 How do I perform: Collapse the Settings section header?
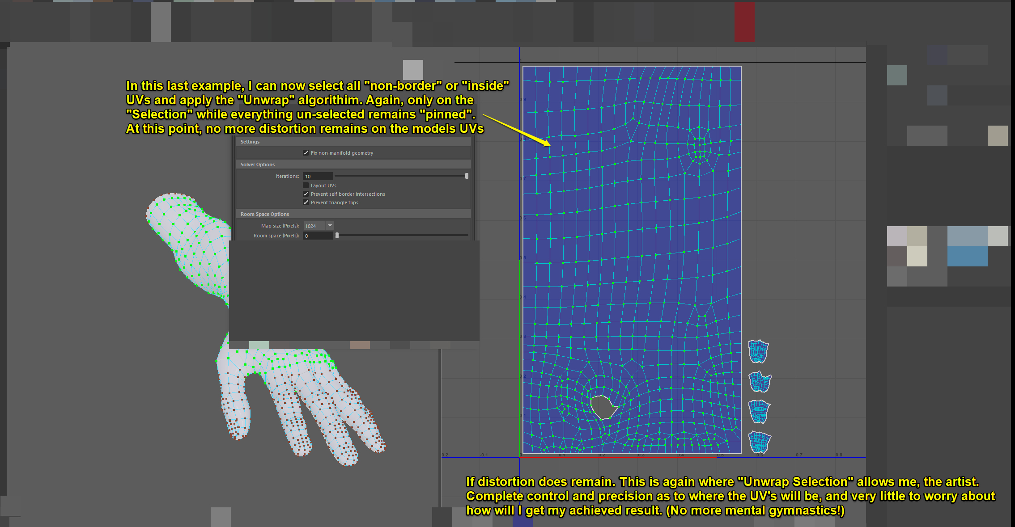[x=353, y=142]
